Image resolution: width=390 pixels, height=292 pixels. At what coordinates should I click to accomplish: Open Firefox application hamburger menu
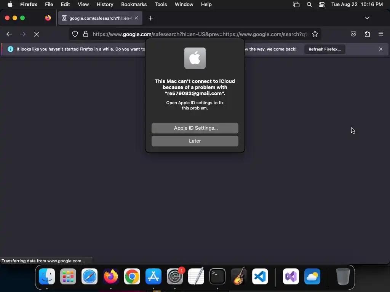(x=380, y=34)
